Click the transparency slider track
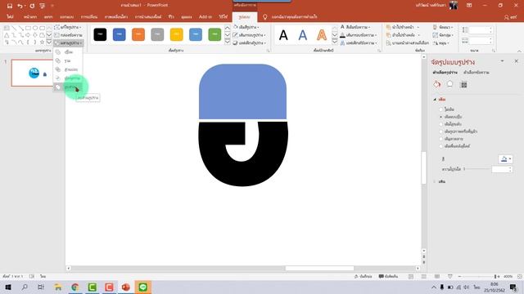The height and width of the screenshot is (294, 524). tap(477, 169)
